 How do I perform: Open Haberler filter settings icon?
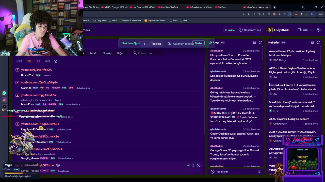312,42
